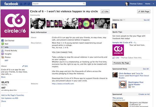Open the Wall section in sidebar
156x107 pixels.
point(6,44)
